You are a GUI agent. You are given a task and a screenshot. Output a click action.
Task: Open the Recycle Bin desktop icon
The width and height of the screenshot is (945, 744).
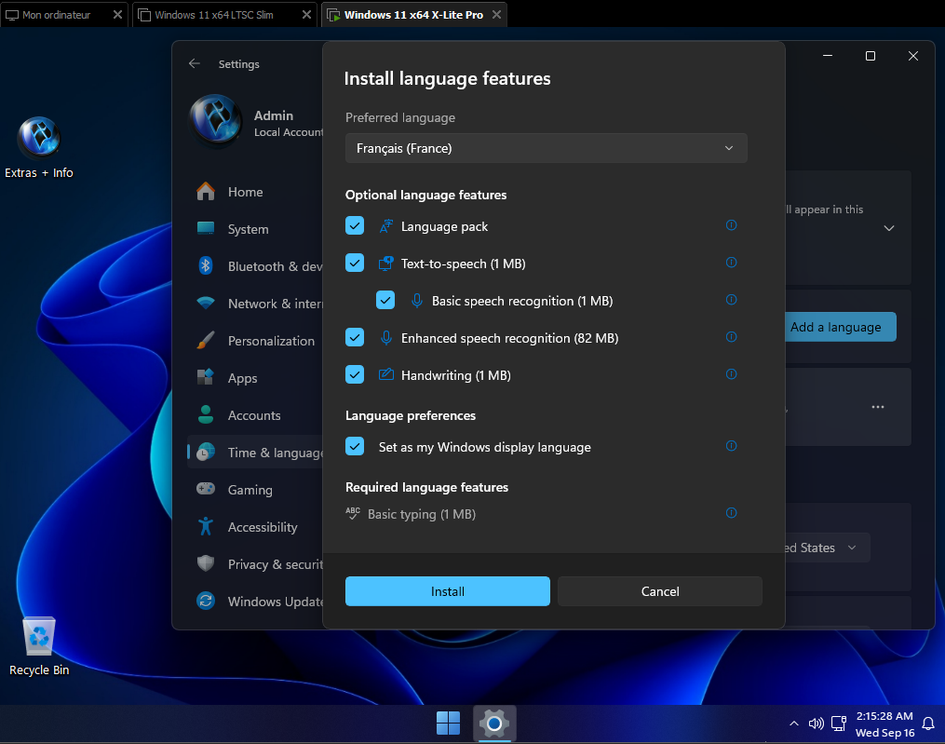(39, 645)
